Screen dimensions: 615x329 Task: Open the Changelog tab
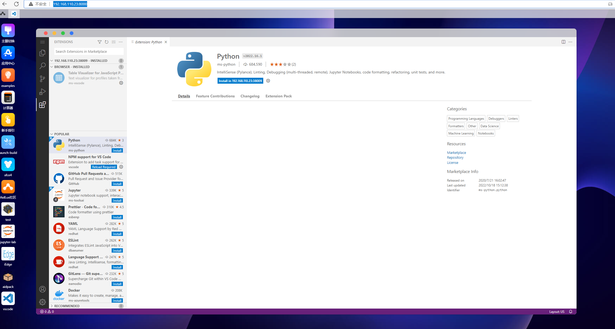coord(250,96)
